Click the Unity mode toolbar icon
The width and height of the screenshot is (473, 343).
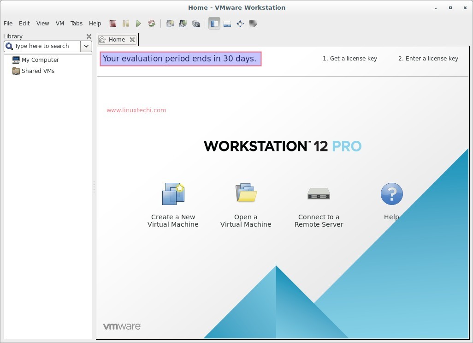[253, 24]
